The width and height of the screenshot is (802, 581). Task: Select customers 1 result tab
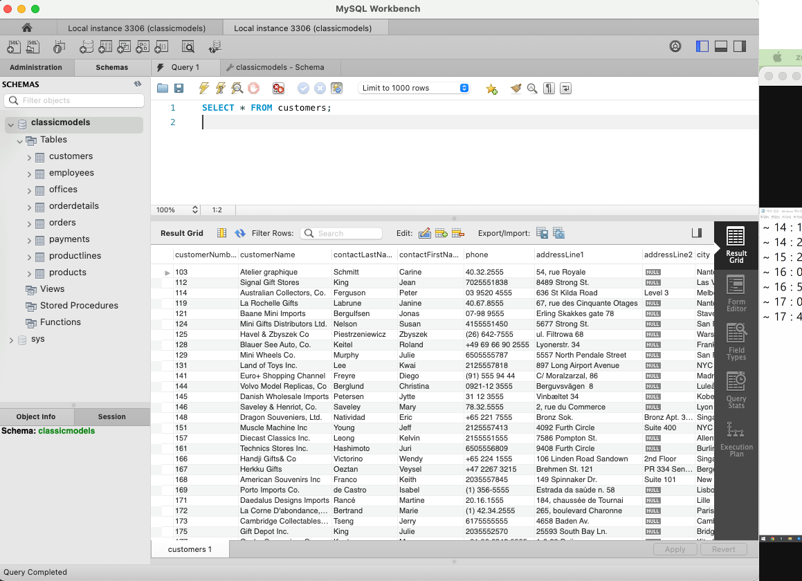(x=190, y=549)
